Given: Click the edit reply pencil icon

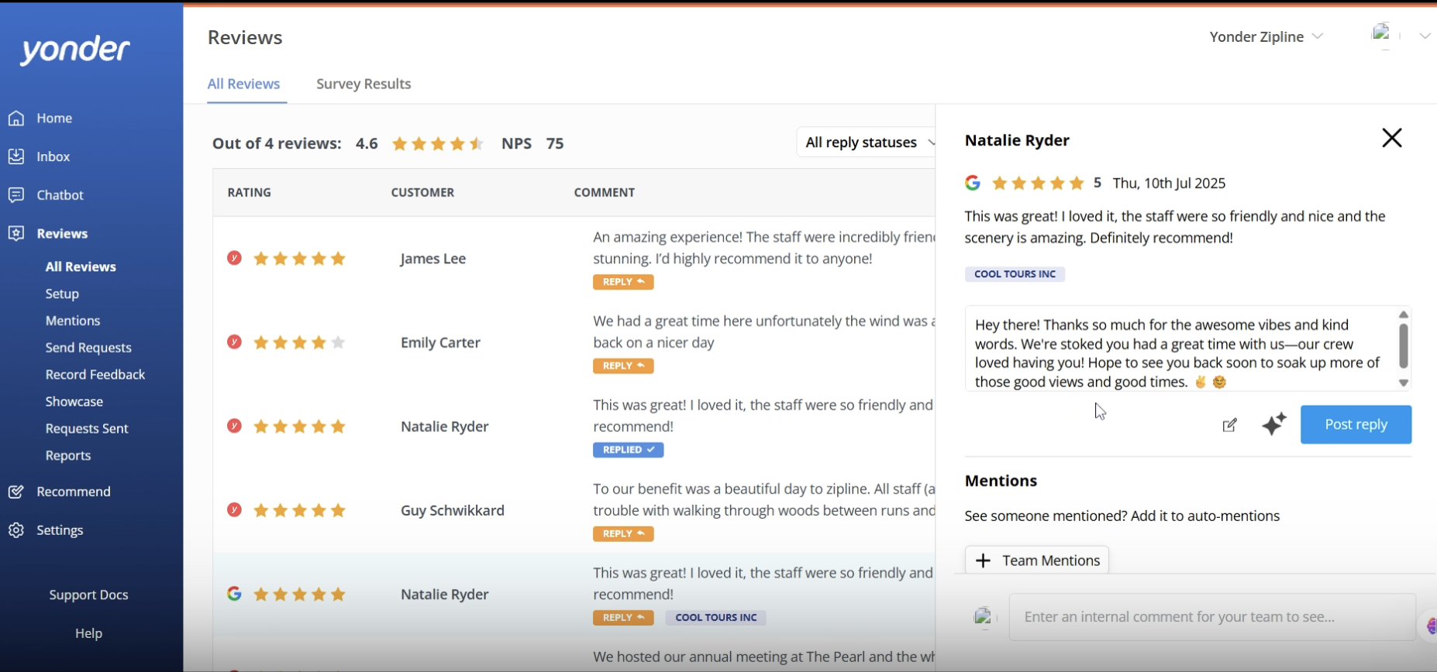Looking at the screenshot, I should 1229,425.
